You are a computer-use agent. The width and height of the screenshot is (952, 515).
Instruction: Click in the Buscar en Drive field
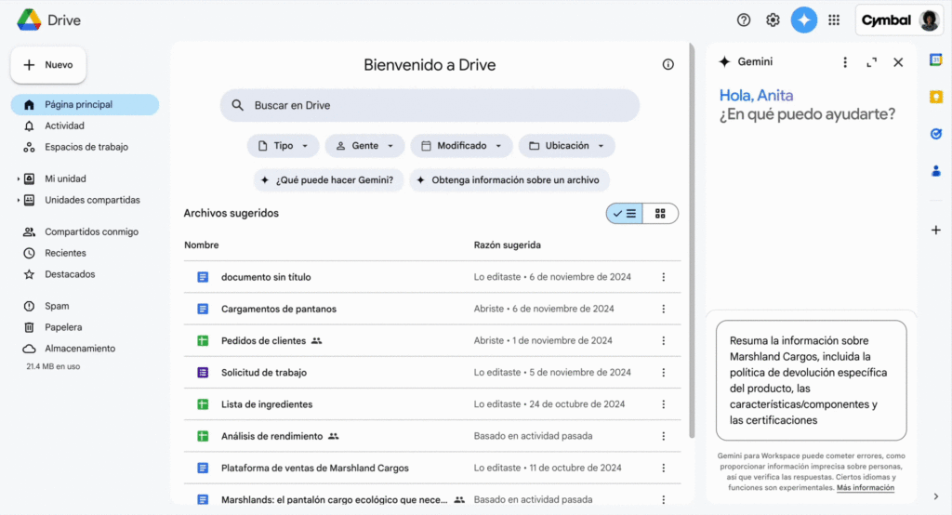430,105
